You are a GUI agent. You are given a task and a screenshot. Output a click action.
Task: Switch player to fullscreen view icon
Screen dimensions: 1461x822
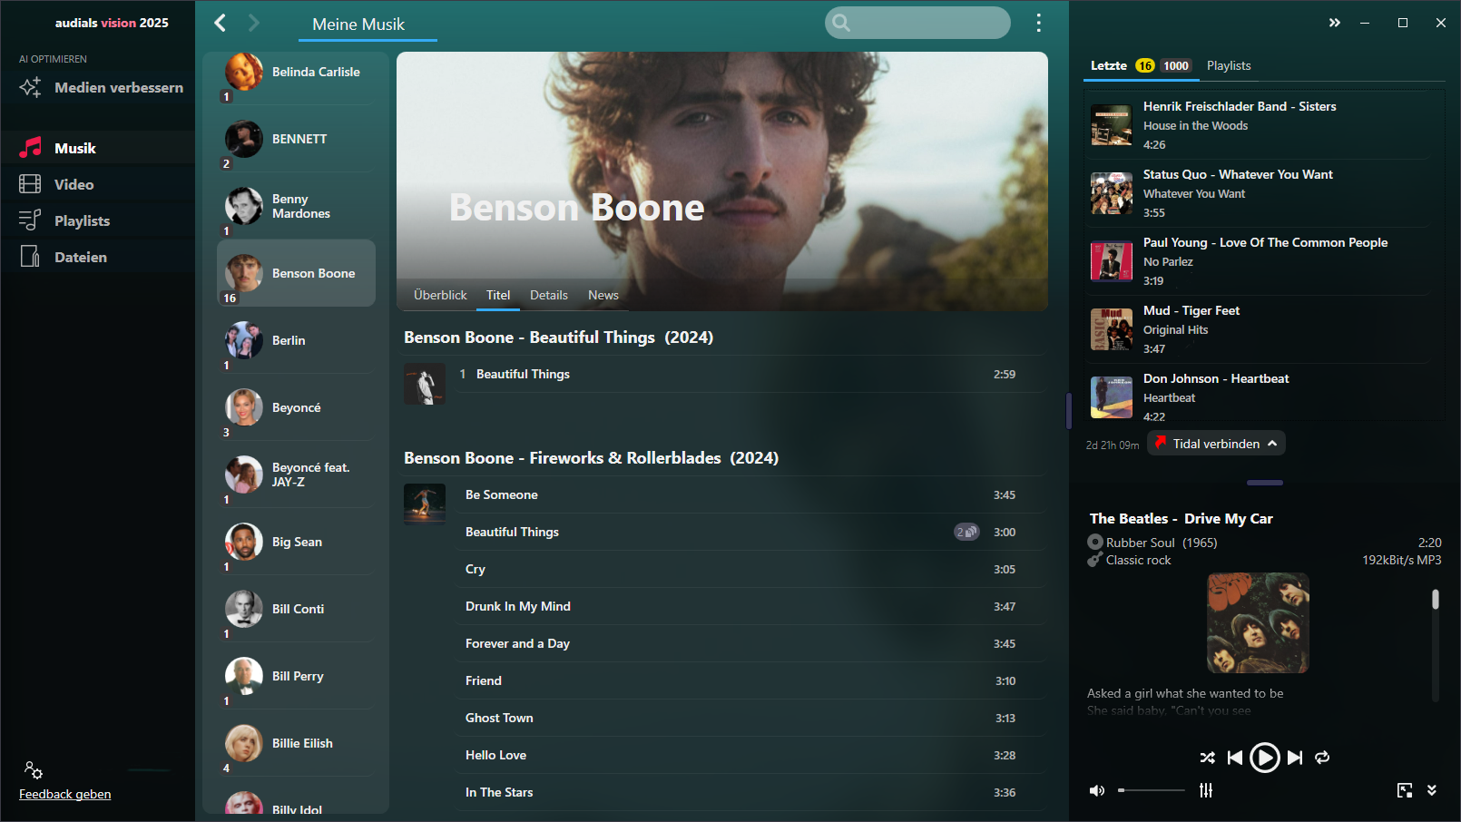1405,790
